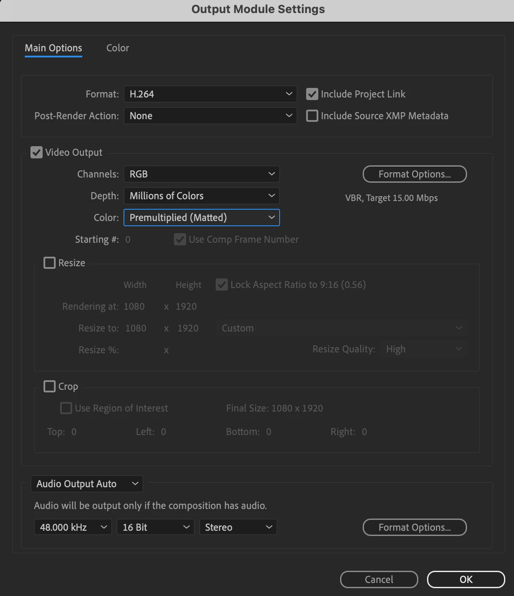Click the crop Left value
The width and height of the screenshot is (514, 596).
164,432
